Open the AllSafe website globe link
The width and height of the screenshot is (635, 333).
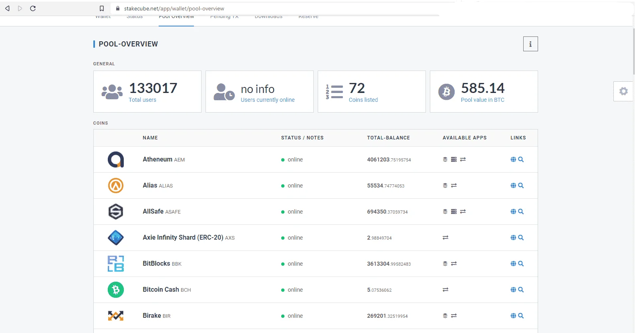coord(513,212)
